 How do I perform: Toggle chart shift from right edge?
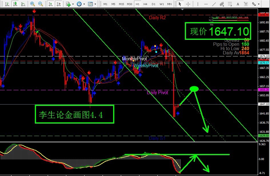[x=59, y=4]
